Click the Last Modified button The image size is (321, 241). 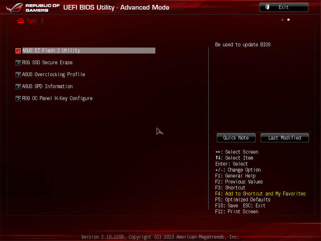click(284, 138)
